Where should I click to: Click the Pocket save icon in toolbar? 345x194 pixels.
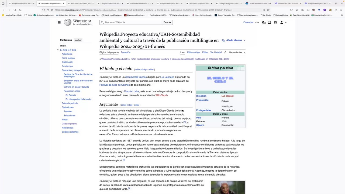click(x=291, y=10)
